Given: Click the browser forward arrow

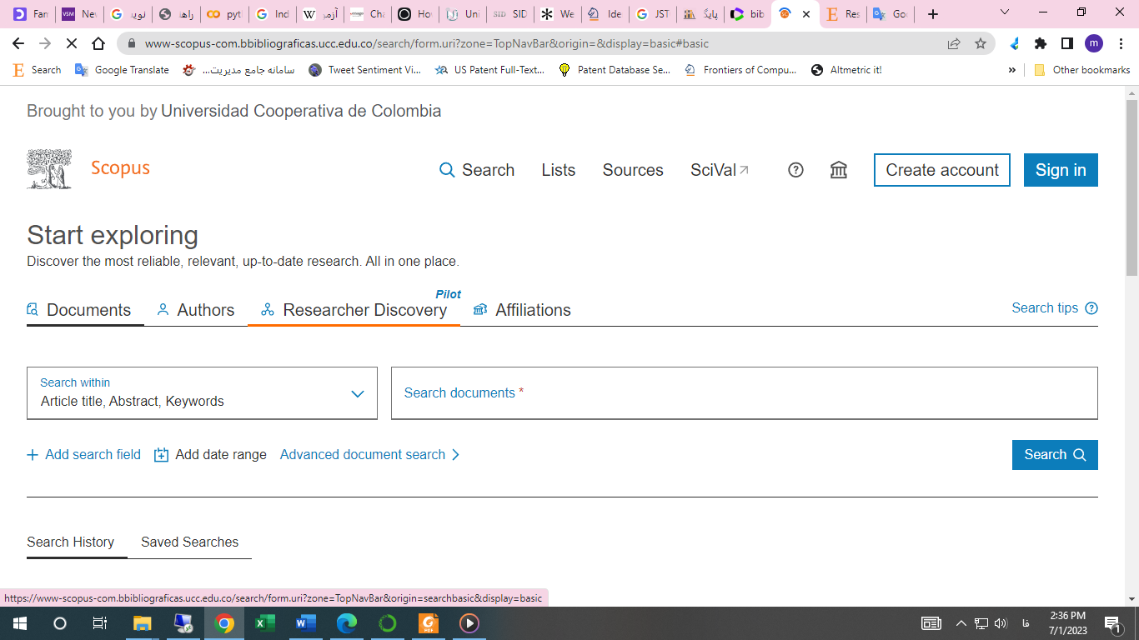Looking at the screenshot, I should (45, 43).
